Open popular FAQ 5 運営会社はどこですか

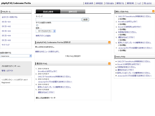(x=126, y=37)
